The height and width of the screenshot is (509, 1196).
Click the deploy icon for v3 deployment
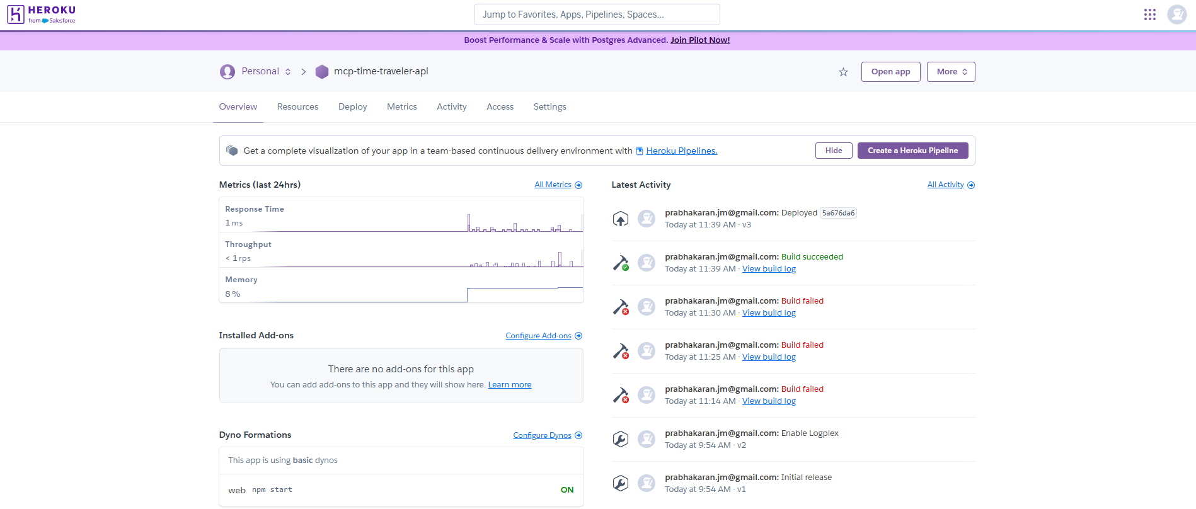[x=621, y=219]
